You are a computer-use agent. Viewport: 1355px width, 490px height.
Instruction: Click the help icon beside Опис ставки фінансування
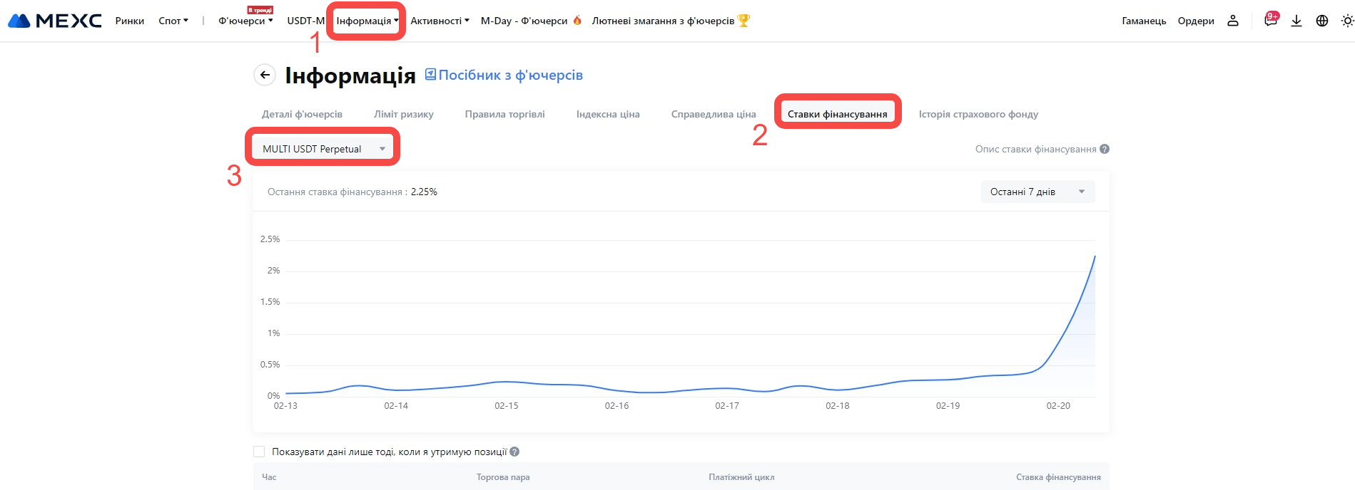(1105, 149)
